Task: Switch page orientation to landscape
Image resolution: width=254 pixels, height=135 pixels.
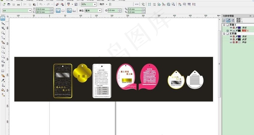Action: [63, 11]
